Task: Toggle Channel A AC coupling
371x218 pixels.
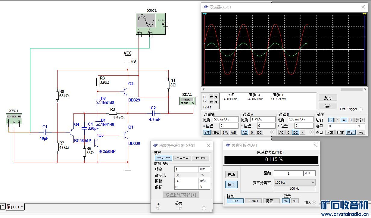Action: pos(245,132)
